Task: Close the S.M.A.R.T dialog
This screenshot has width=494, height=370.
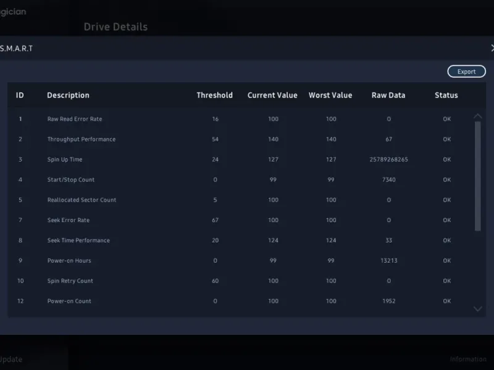Action: [x=492, y=48]
